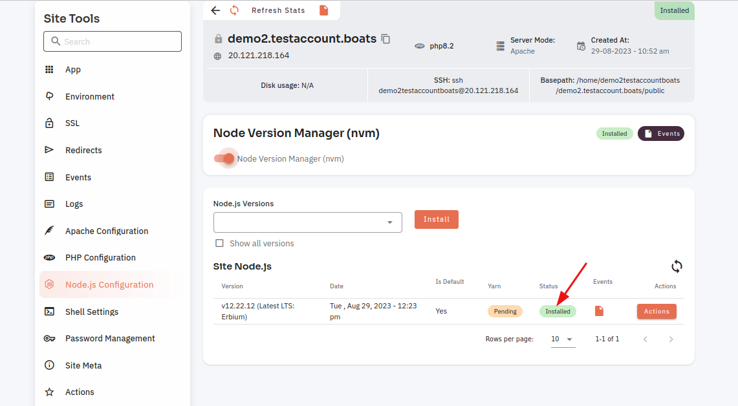Screen dimensions: 738x406
Task: Click the Actions star icon in sidebar
Action: click(49, 392)
